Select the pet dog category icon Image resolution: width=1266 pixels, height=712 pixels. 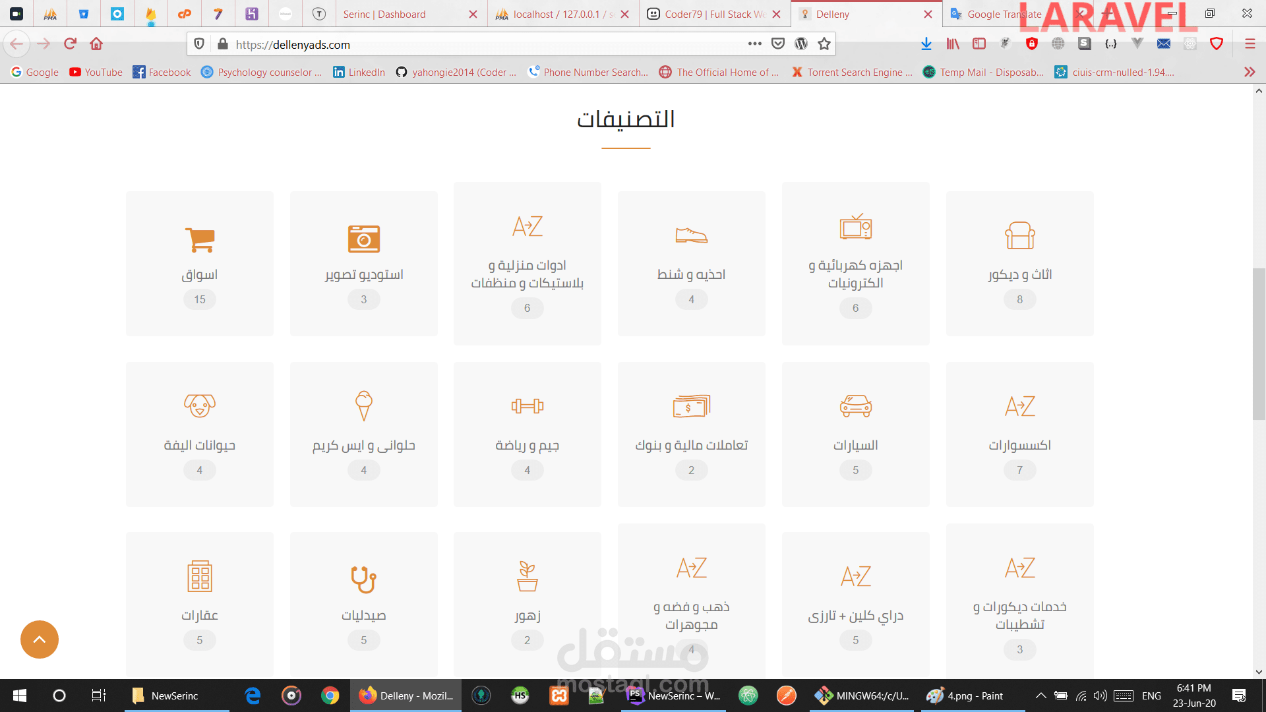click(x=200, y=405)
